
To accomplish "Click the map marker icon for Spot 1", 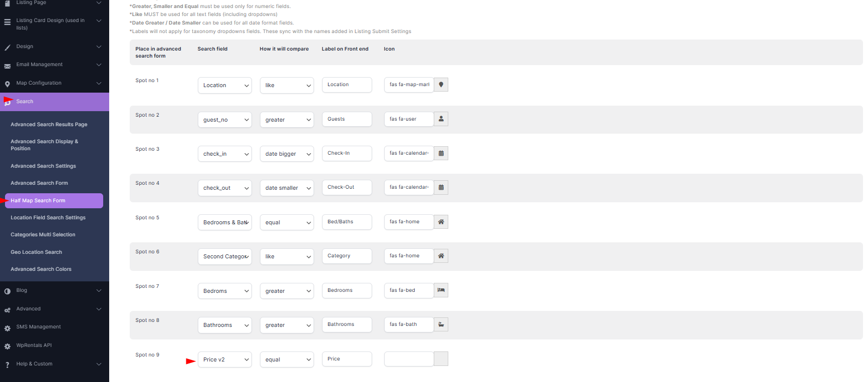I will pyautogui.click(x=441, y=85).
